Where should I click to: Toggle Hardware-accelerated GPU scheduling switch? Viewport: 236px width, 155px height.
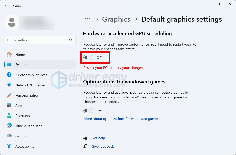pos(88,58)
